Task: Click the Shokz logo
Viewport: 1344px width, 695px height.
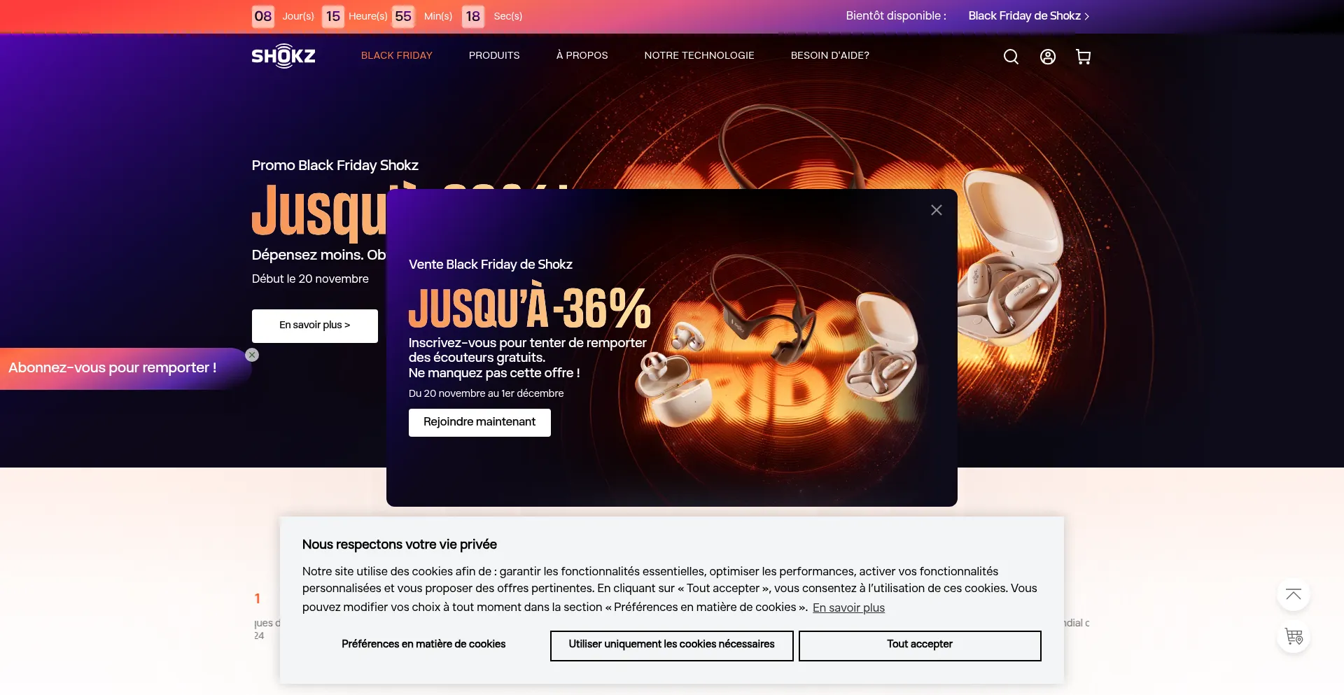Action: pos(283,56)
